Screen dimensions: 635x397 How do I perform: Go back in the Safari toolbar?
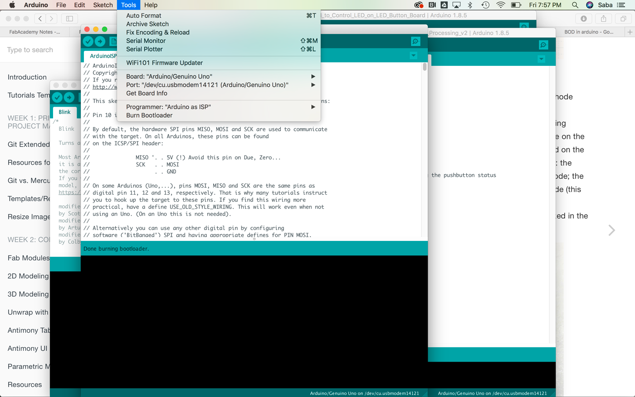[40, 19]
